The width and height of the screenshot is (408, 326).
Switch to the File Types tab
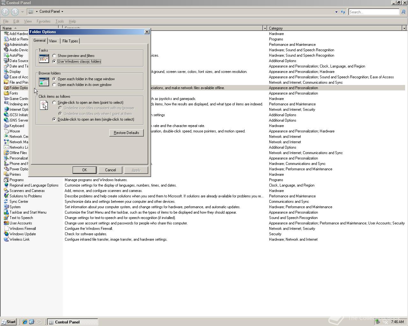click(70, 41)
